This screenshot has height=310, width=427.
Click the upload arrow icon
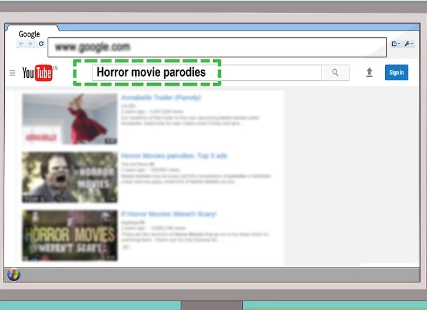pos(369,72)
